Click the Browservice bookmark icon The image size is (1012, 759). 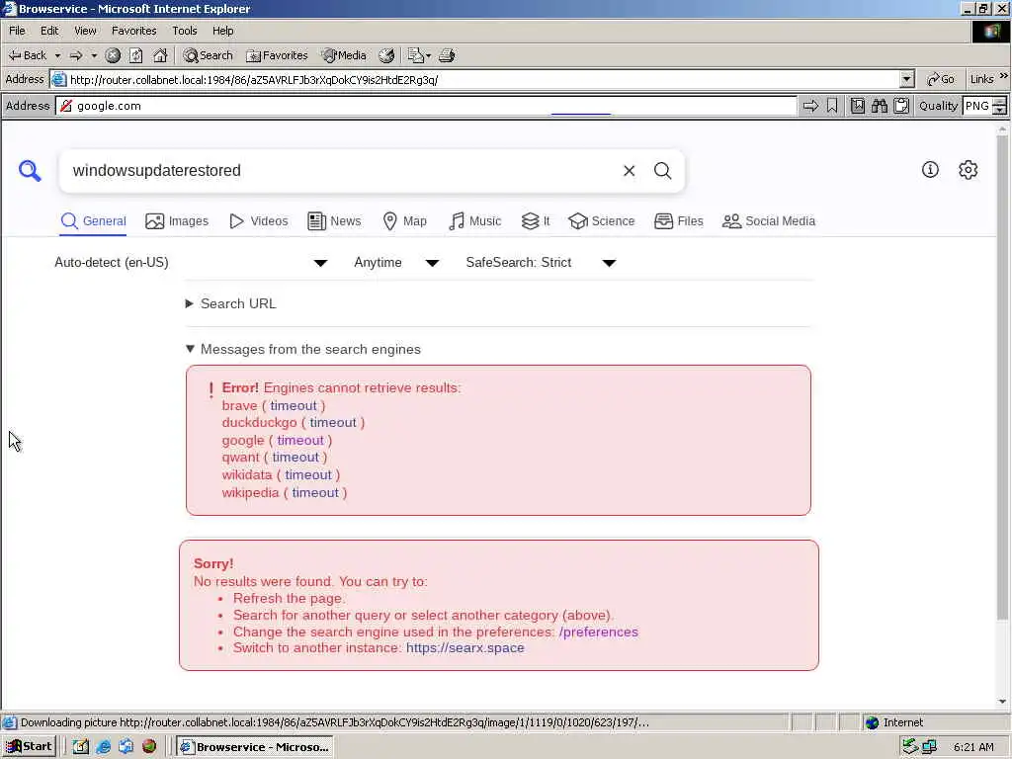[832, 106]
